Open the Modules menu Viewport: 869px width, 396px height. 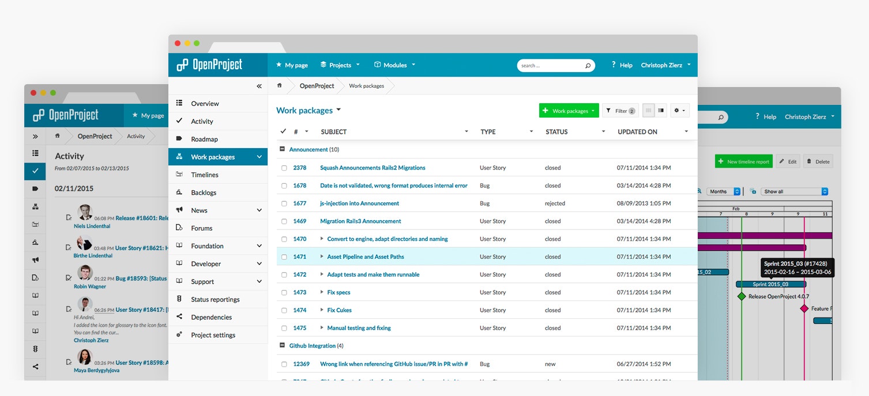point(395,65)
